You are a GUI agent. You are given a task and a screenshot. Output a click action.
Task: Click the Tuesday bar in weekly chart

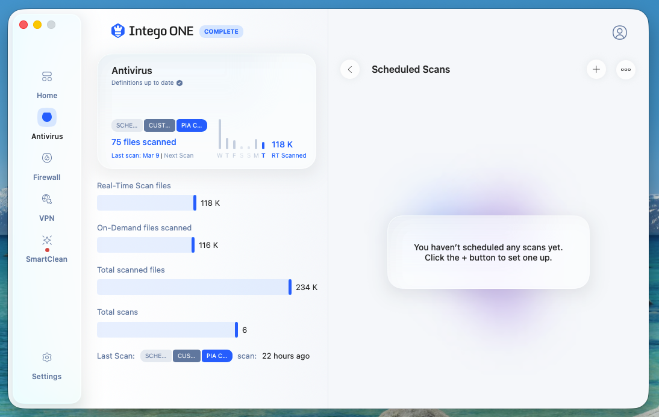[263, 145]
